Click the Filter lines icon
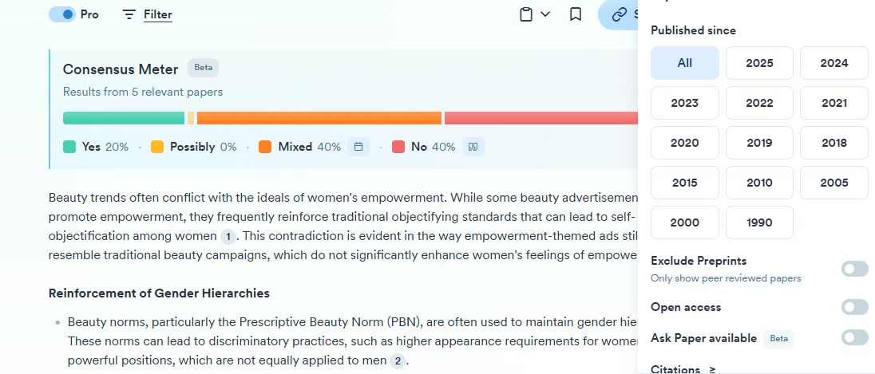 [129, 15]
